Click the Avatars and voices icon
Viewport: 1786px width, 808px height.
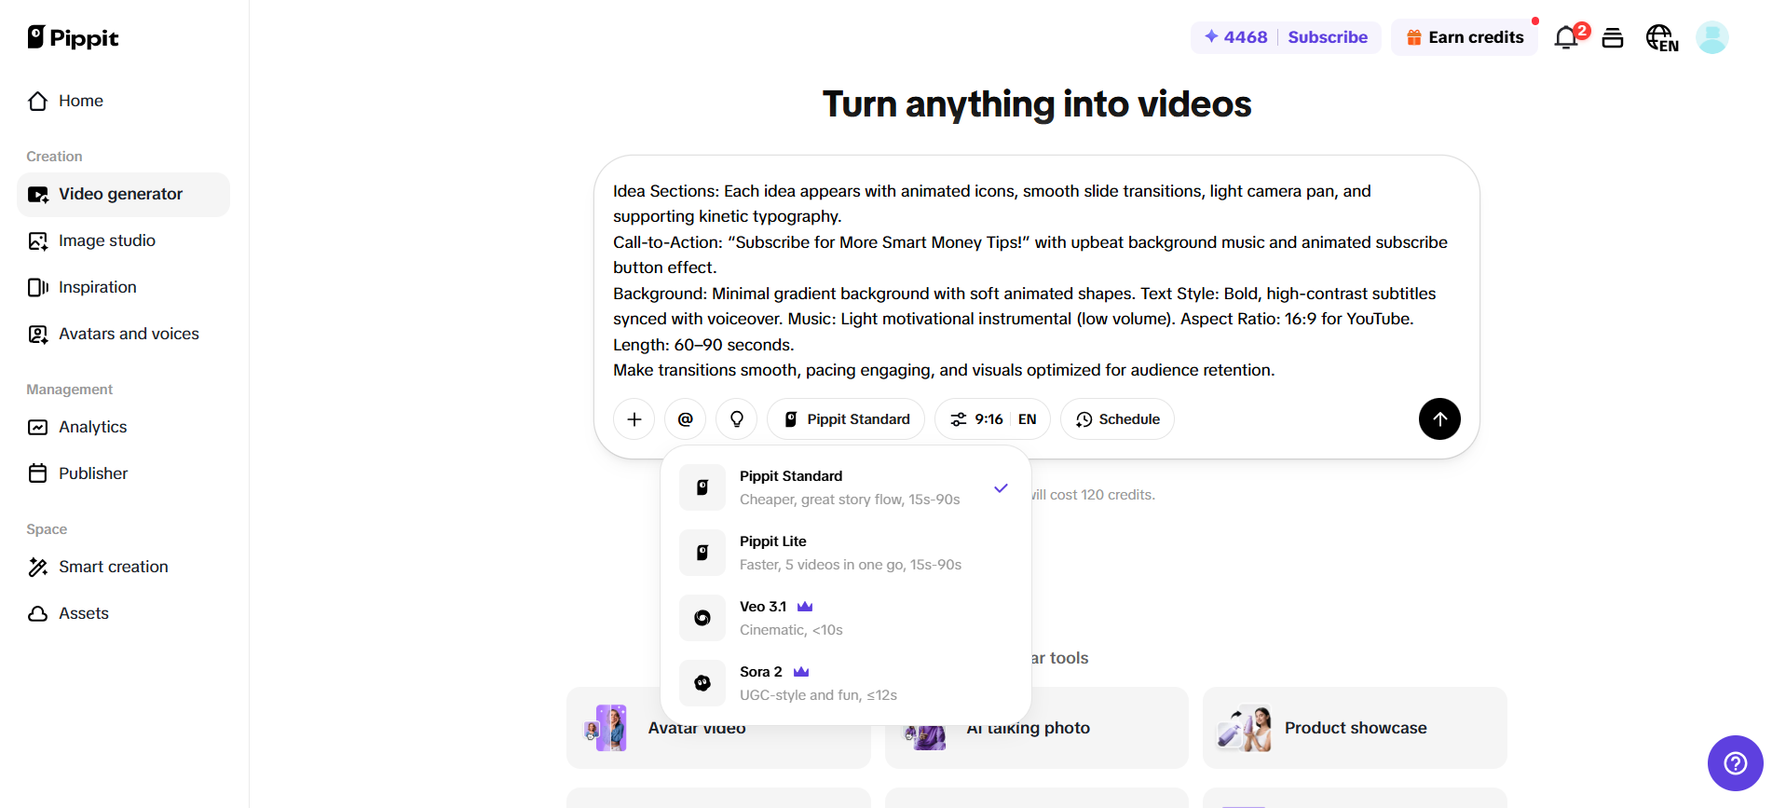(x=38, y=334)
